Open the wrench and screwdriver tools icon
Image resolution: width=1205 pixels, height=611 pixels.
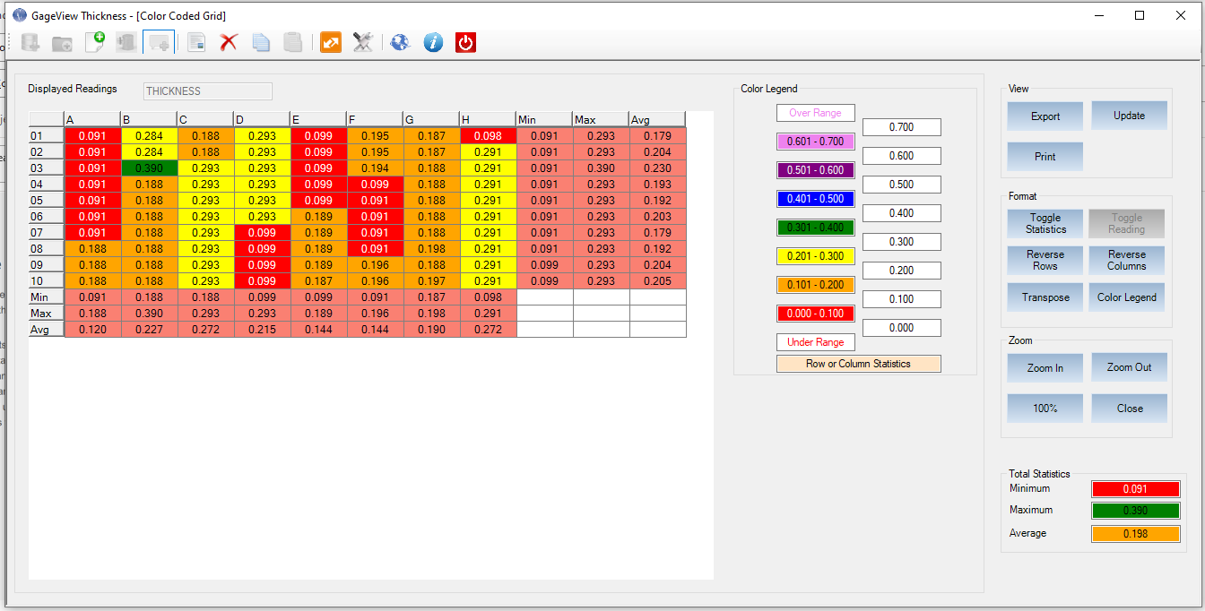pos(362,41)
